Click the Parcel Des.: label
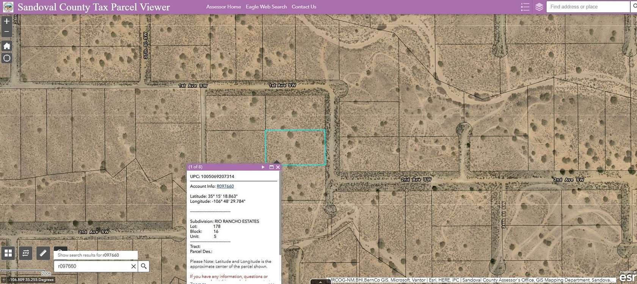Screen dimensions: 637x284 pos(201,251)
